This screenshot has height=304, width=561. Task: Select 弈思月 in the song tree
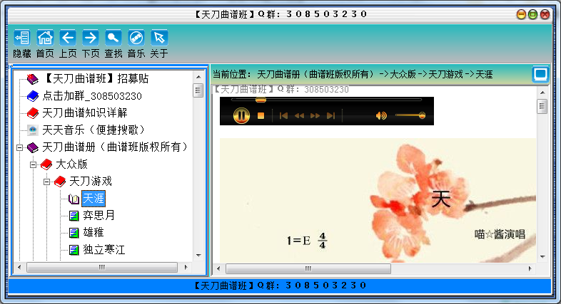[98, 215]
